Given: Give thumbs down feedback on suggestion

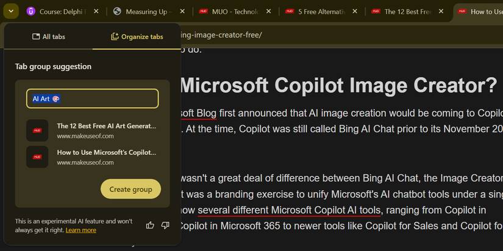Looking at the screenshot, I should click(165, 225).
